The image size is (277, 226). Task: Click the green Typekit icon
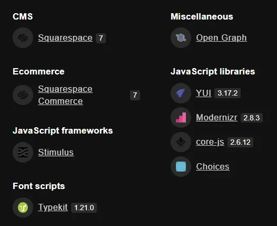pyautogui.click(x=23, y=208)
